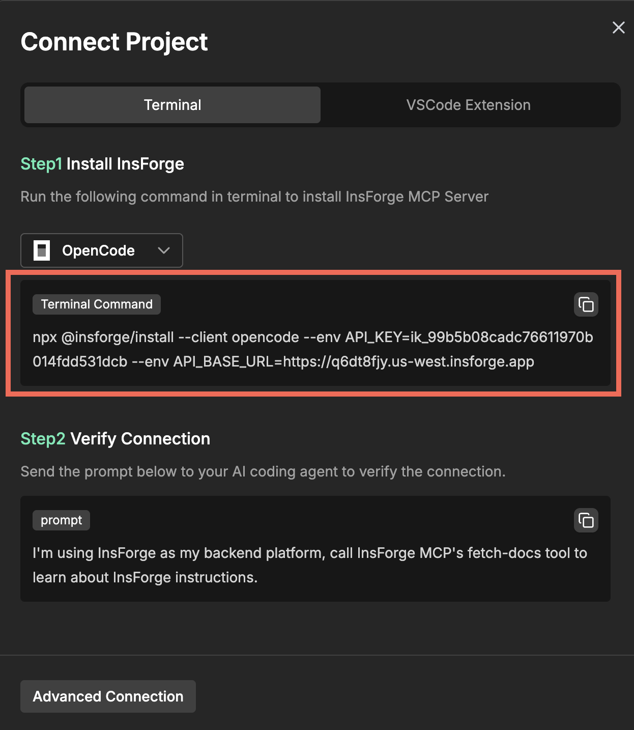The width and height of the screenshot is (634, 730).
Task: Open Advanced Connection settings
Action: pos(108,696)
